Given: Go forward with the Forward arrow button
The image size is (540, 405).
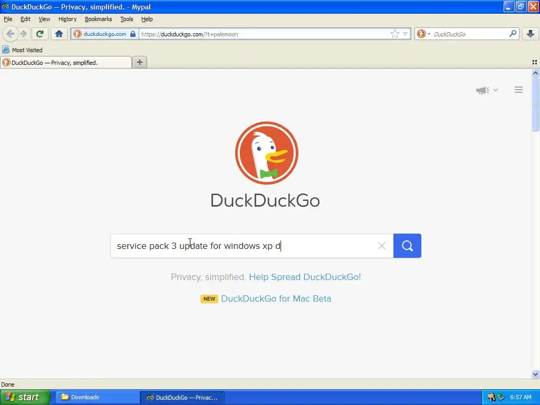Looking at the screenshot, I should 23,34.
